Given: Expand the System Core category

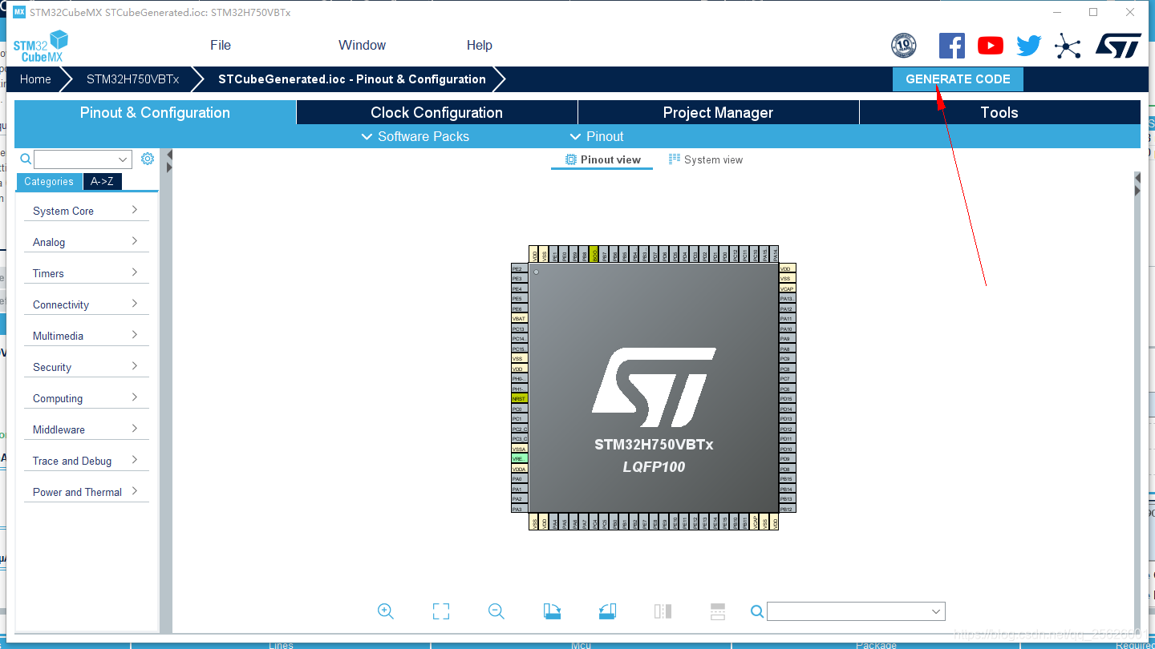Looking at the screenshot, I should (87, 211).
